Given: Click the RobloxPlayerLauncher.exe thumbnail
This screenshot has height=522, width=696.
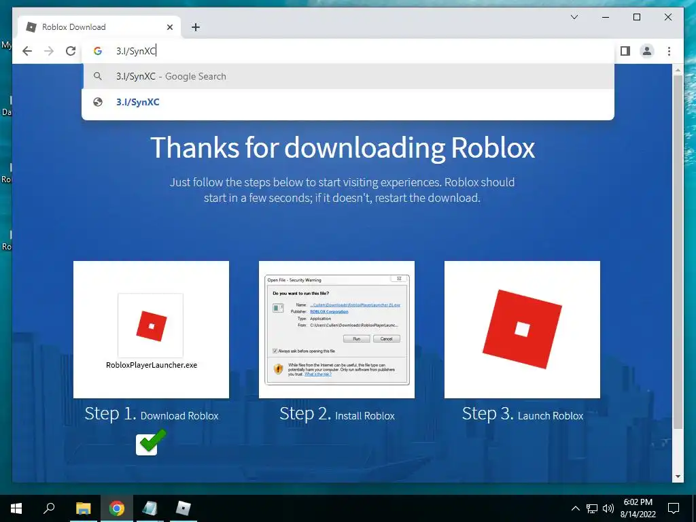Looking at the screenshot, I should 151,330.
